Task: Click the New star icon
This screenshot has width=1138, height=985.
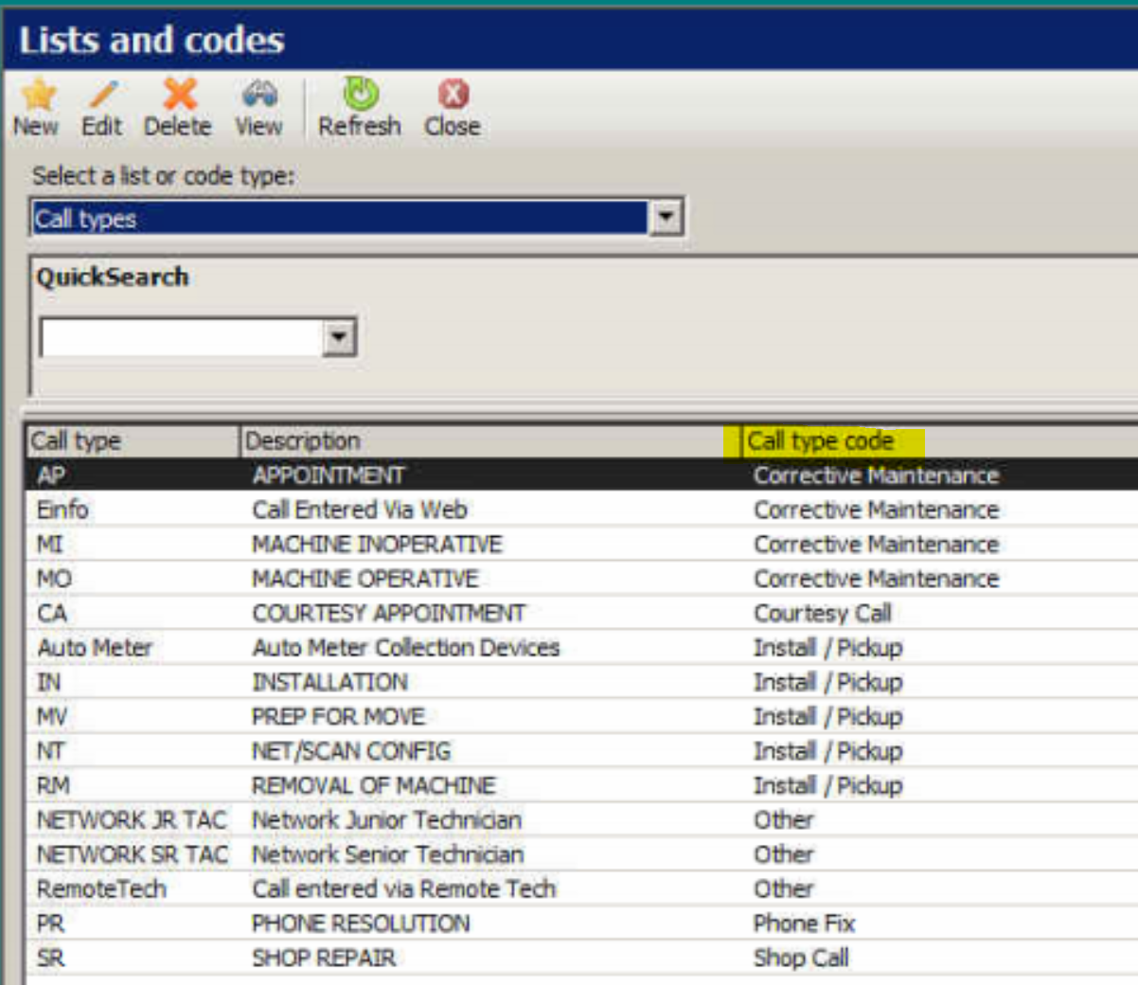Action: (x=38, y=94)
